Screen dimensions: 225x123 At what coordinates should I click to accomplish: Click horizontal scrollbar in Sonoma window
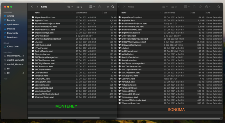pyautogui.click(x=168, y=119)
